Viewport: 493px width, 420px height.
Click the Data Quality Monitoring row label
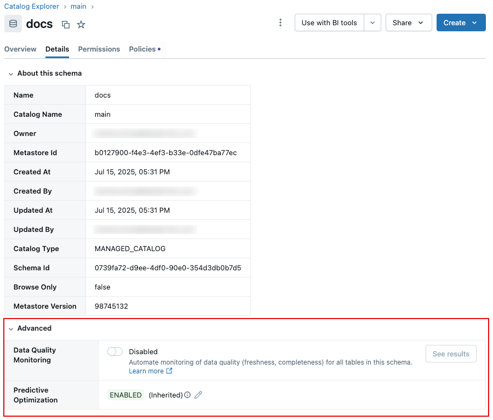[x=35, y=355]
